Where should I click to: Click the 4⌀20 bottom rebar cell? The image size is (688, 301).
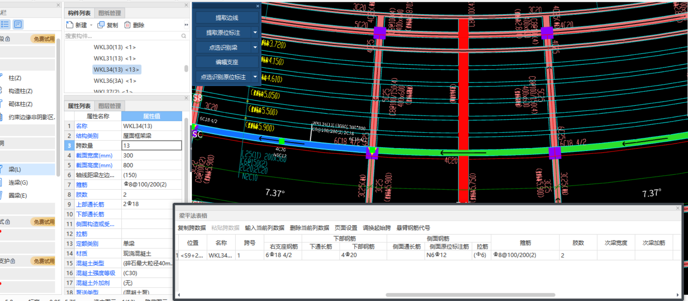pyautogui.click(x=363, y=255)
